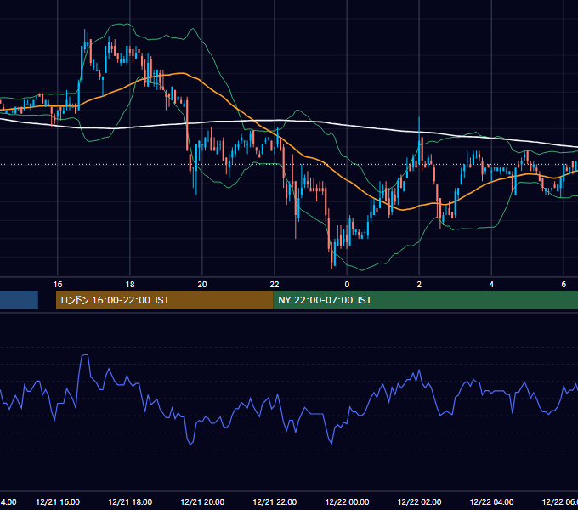Click the 12/22 00:00 date label
The image size is (578, 510).
[x=347, y=501]
